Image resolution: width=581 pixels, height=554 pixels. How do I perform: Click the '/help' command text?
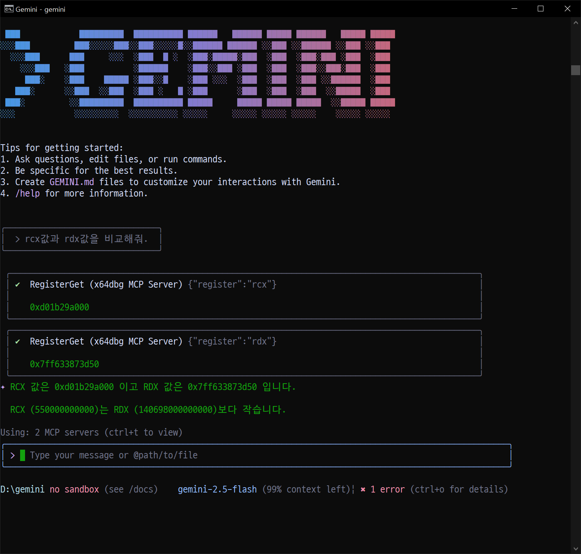pyautogui.click(x=27, y=194)
